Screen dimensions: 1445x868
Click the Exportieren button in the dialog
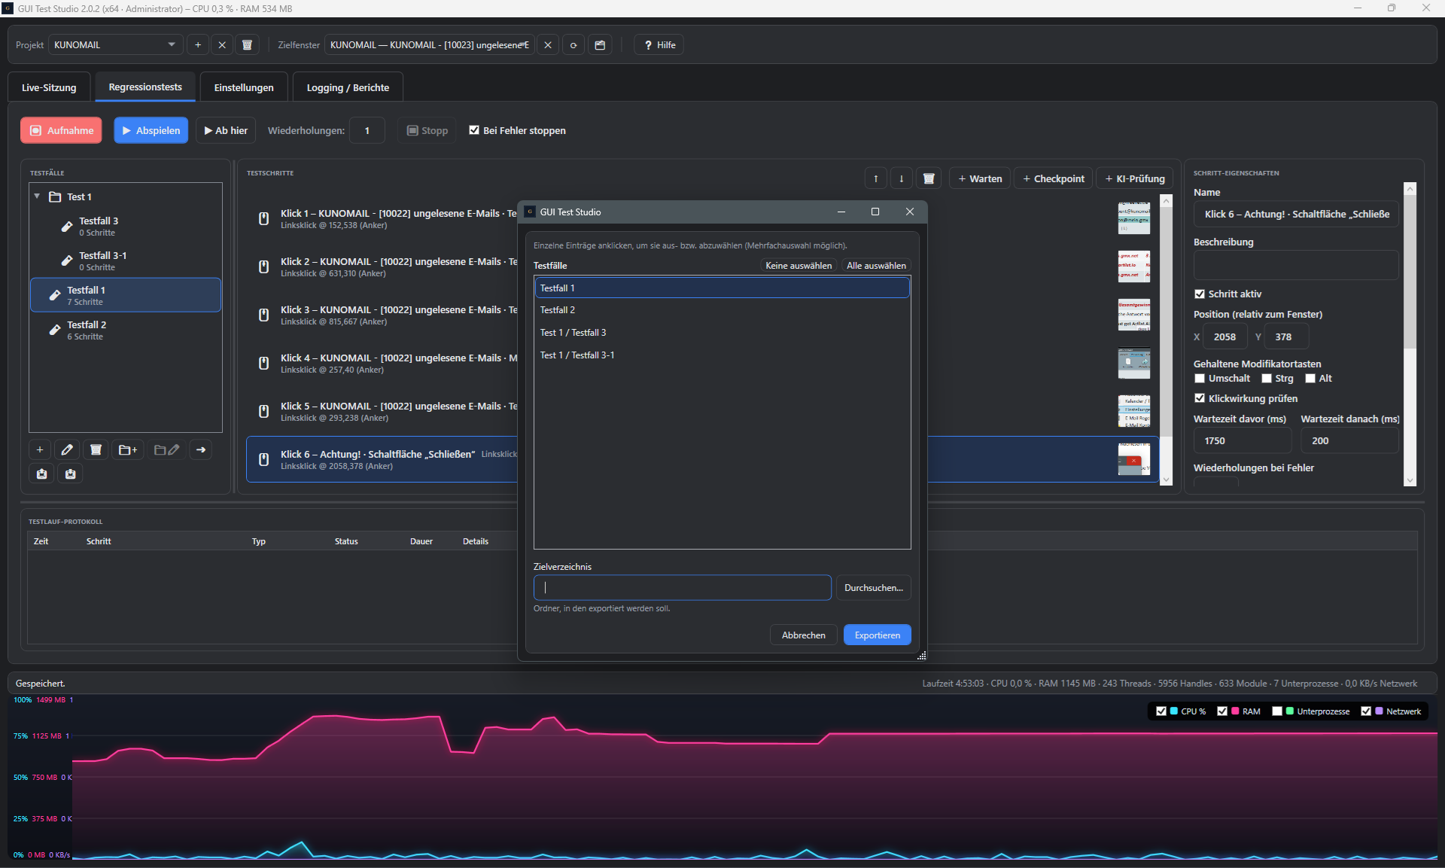[878, 635]
